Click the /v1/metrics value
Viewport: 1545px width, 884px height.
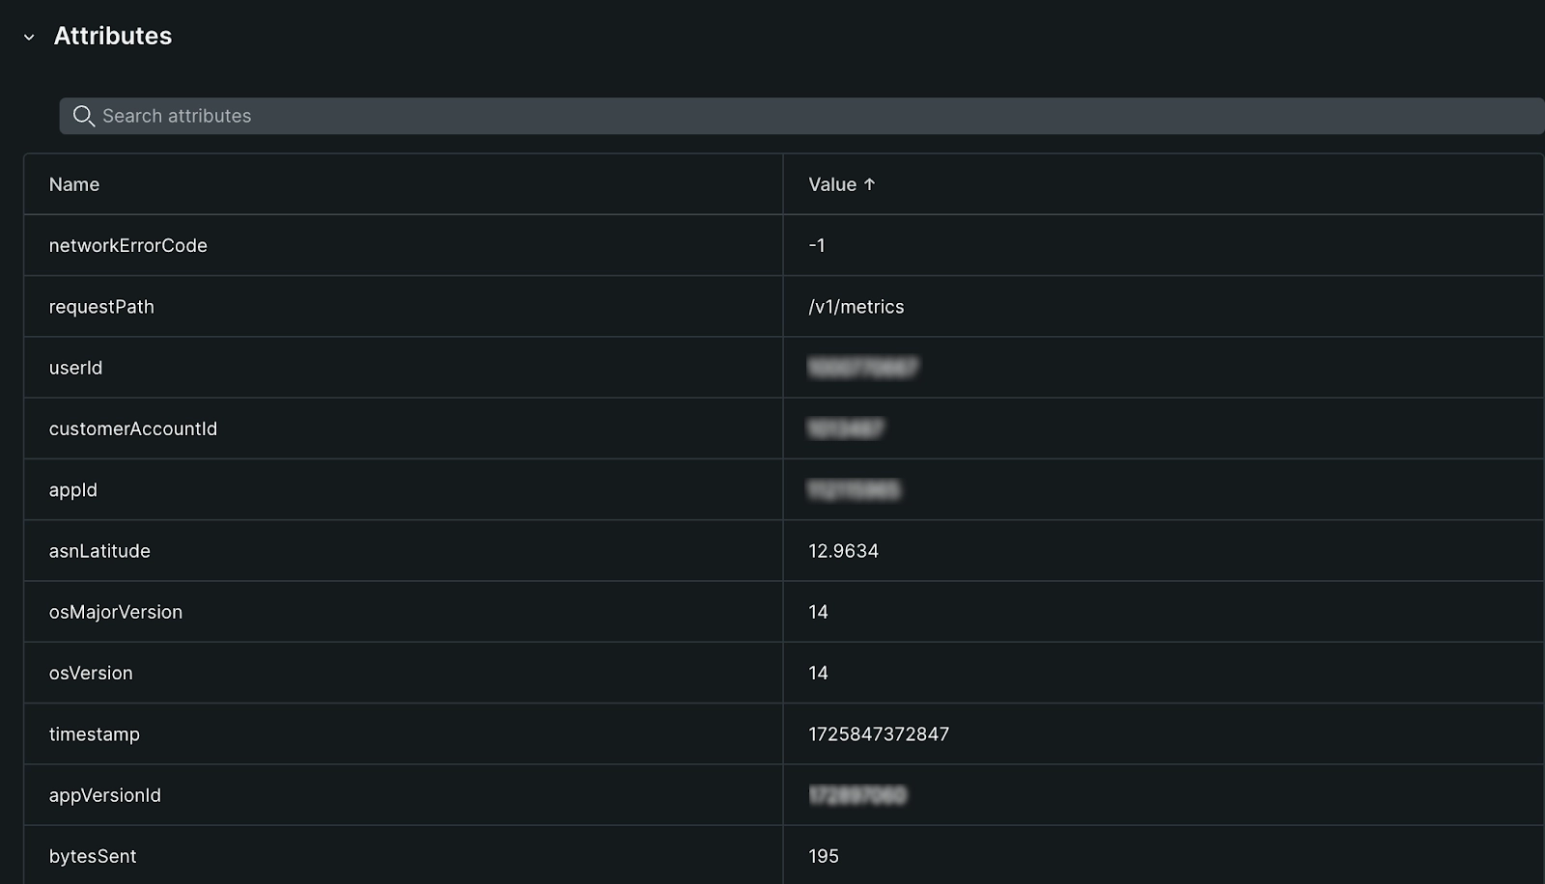(x=855, y=306)
